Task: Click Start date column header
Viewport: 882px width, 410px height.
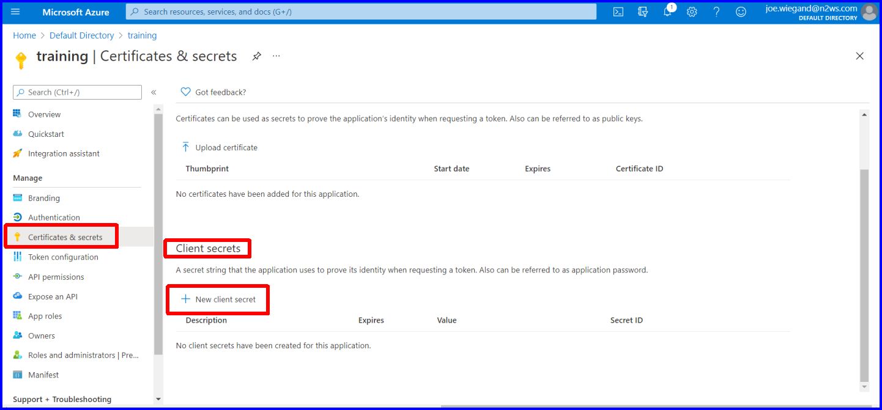Action: (451, 169)
